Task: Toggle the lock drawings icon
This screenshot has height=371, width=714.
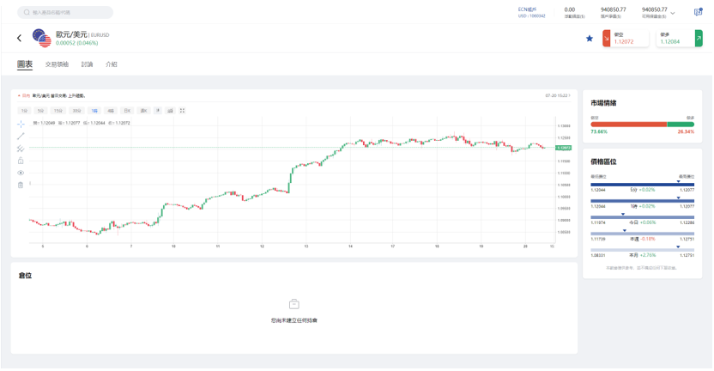Action: coord(21,161)
